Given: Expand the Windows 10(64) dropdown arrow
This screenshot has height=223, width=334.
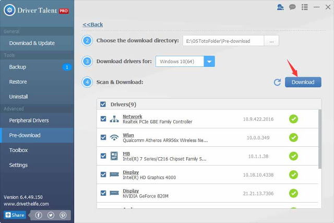Looking at the screenshot, I should (x=209, y=62).
